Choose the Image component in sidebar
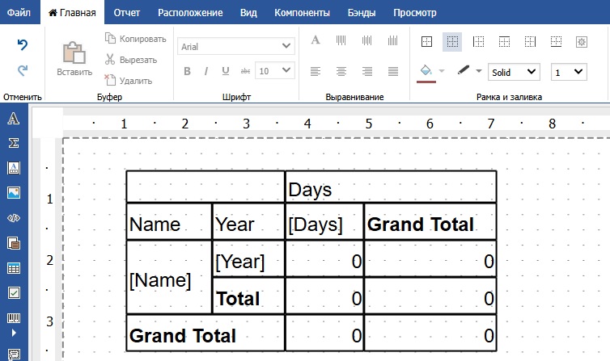The height and width of the screenshot is (361, 610). (13, 193)
